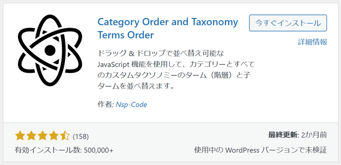Viewport: 341px width, 165px height.
Task: Open the Category Order and Taxonomy Terms Order title
Action: tap(168, 28)
